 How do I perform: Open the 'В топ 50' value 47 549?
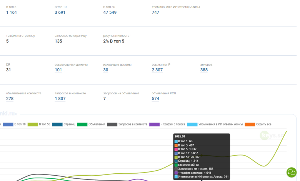coord(110,13)
